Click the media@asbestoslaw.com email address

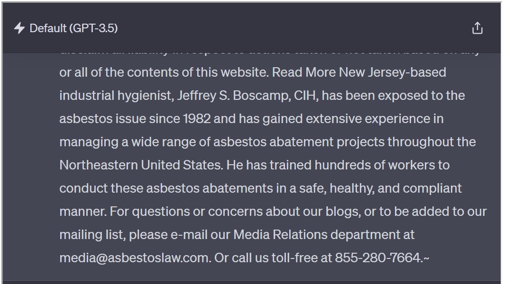(x=135, y=257)
